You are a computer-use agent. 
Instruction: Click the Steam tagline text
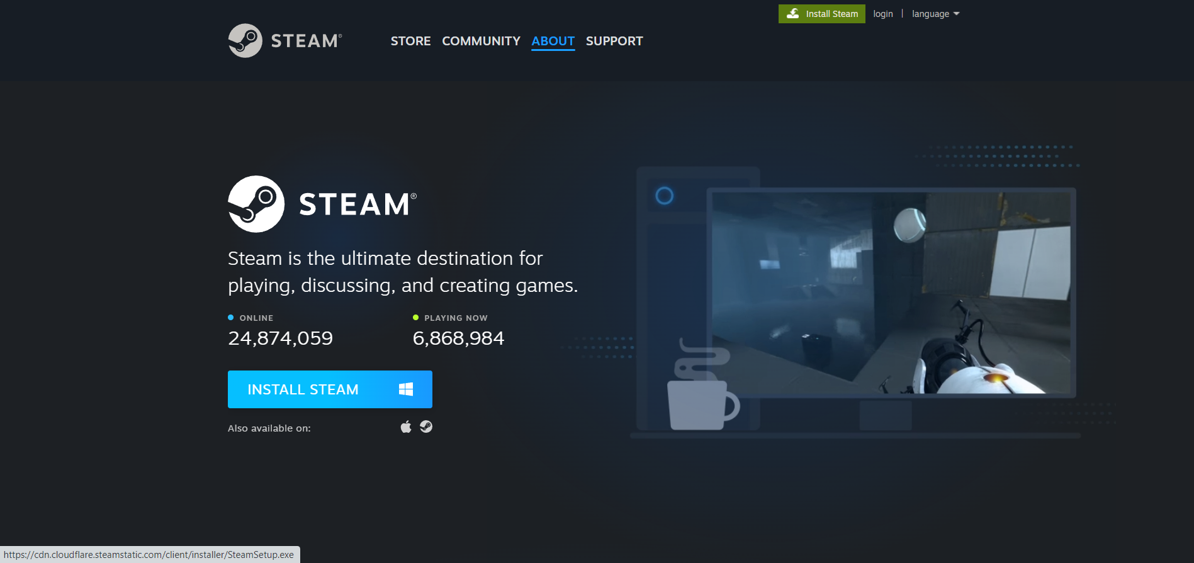pyautogui.click(x=403, y=272)
